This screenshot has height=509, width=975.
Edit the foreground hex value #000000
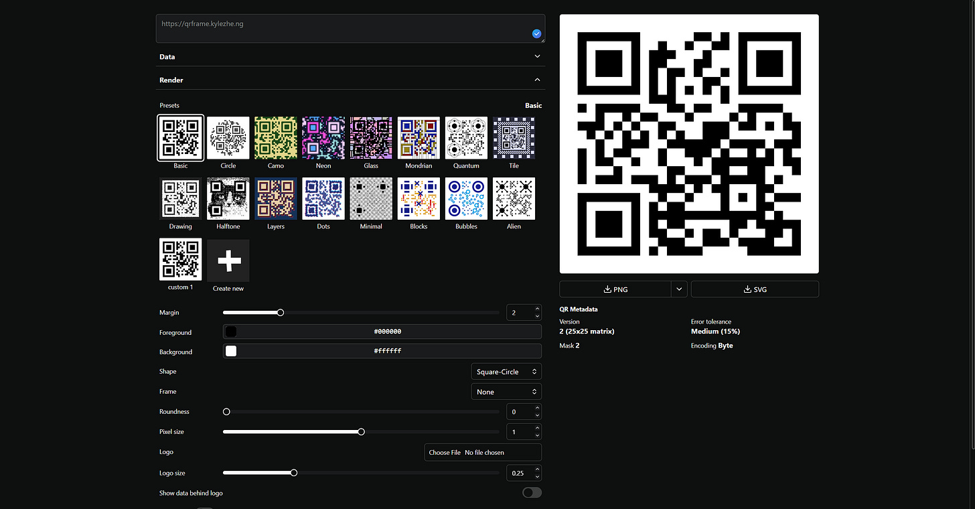[x=388, y=332]
